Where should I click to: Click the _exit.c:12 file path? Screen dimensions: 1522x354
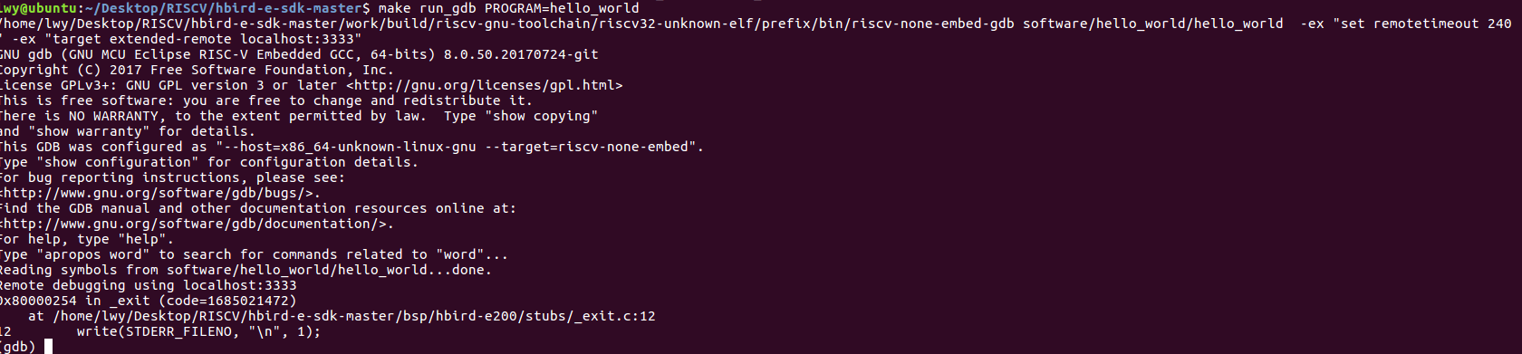click(353, 316)
